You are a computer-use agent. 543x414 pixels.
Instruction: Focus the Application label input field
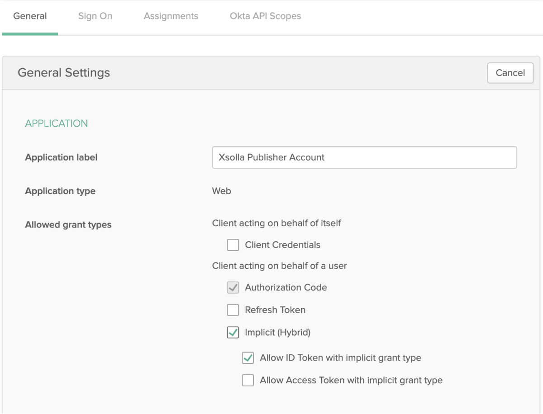point(364,157)
